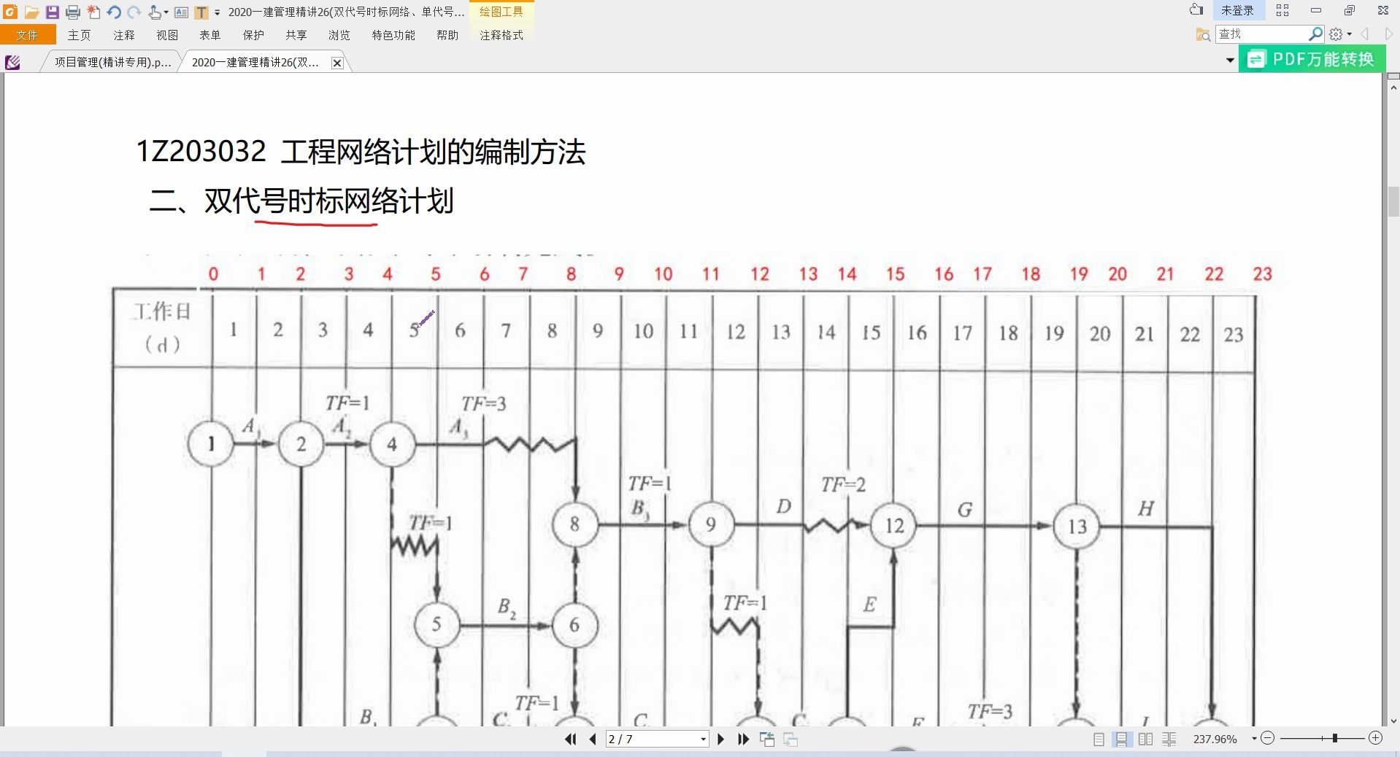The height and width of the screenshot is (757, 1400).
Task: Click the previous view icon
Action: tap(767, 739)
